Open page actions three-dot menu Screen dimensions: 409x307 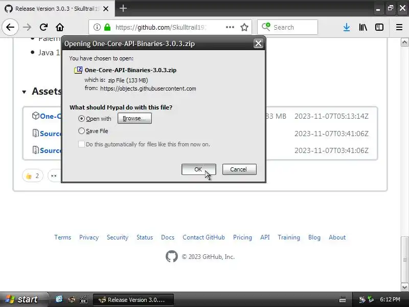pos(230,27)
